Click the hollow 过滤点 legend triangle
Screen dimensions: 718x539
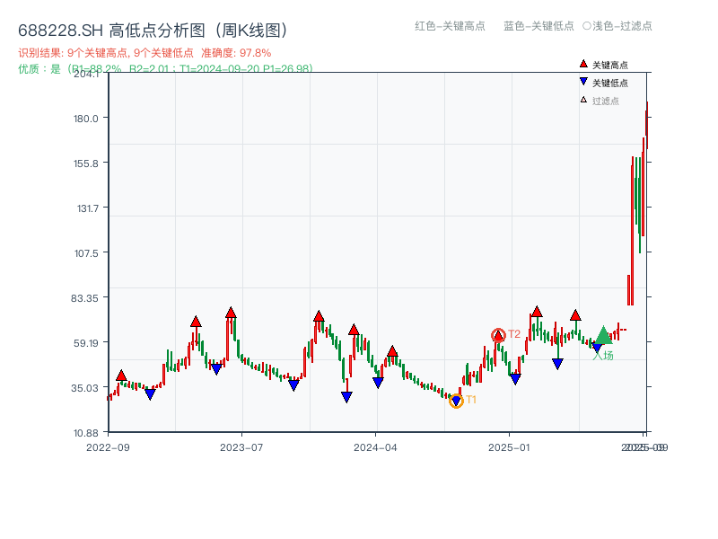583,100
